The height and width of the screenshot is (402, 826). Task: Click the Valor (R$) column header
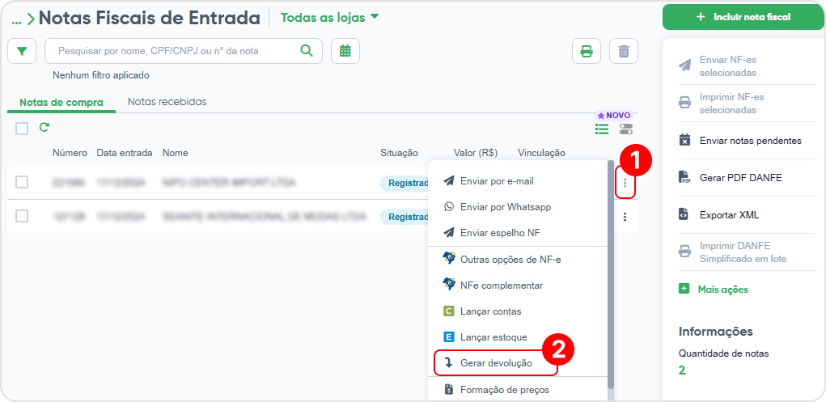(476, 153)
